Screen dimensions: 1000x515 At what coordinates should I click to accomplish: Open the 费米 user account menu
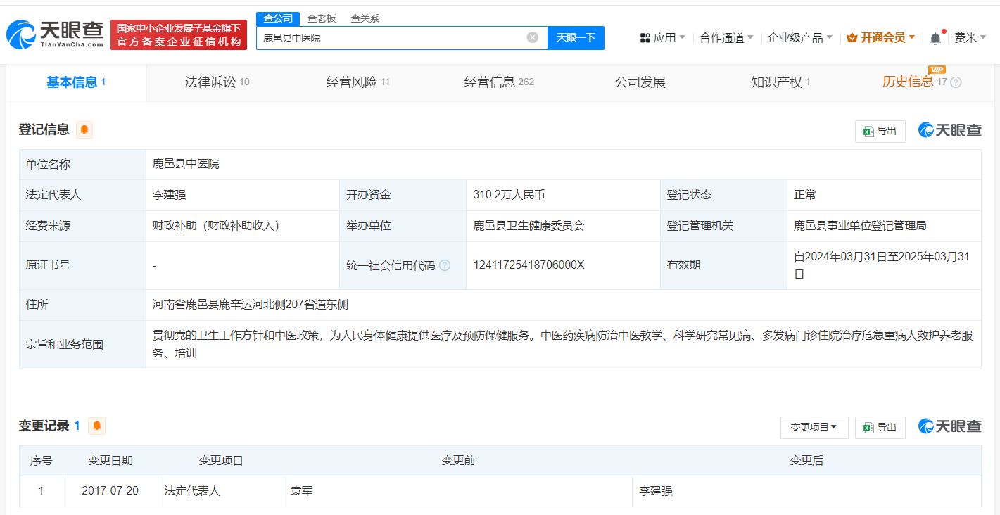point(970,38)
